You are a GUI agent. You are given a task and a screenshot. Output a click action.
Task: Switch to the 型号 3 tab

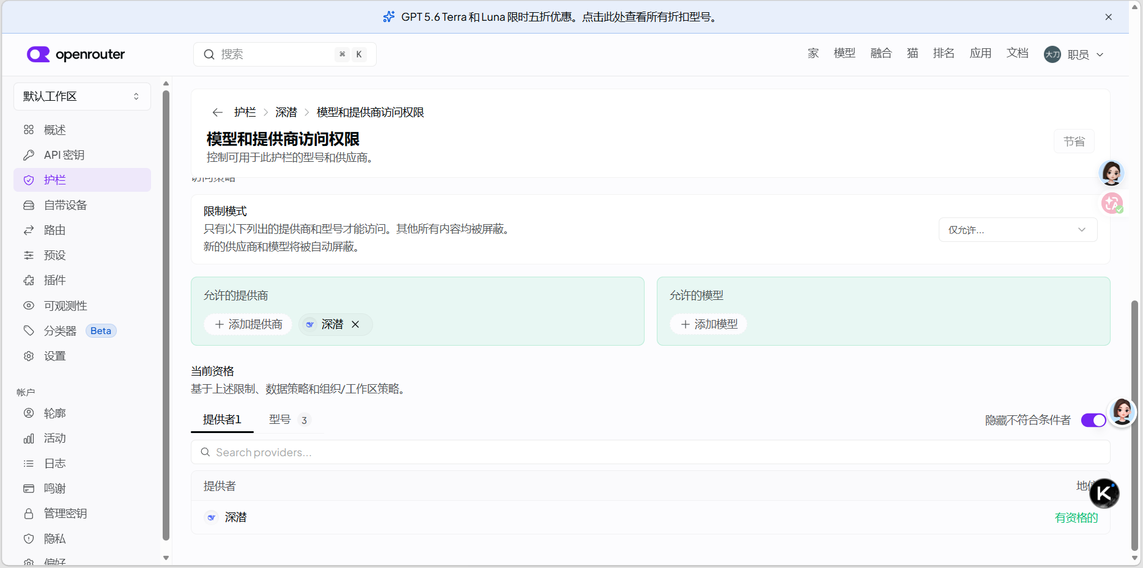click(289, 420)
